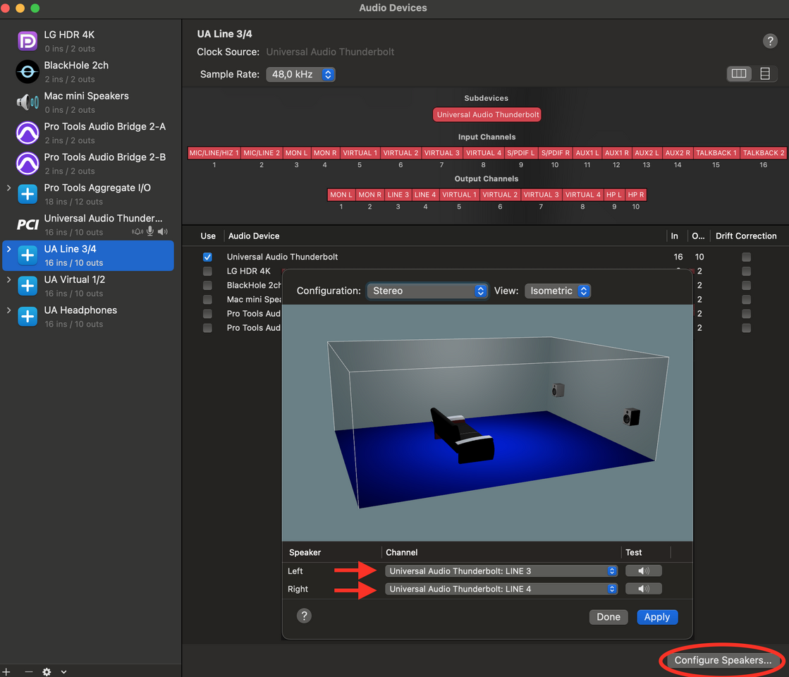
Task: Open the View Isometric dropdown
Action: coord(558,291)
